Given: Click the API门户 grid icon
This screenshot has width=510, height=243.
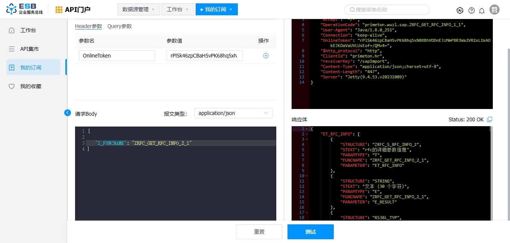Looking at the screenshot, I should coord(59,10).
